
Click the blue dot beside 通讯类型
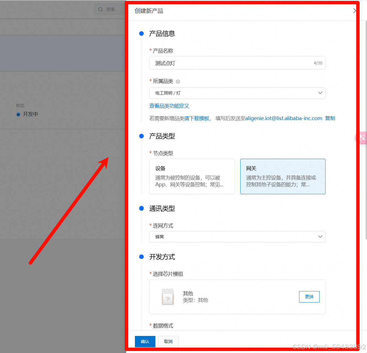point(141,208)
